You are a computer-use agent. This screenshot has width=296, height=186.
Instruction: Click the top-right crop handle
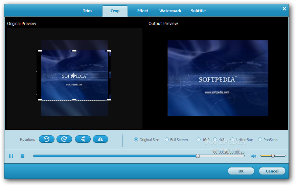pyautogui.click(x=109, y=51)
